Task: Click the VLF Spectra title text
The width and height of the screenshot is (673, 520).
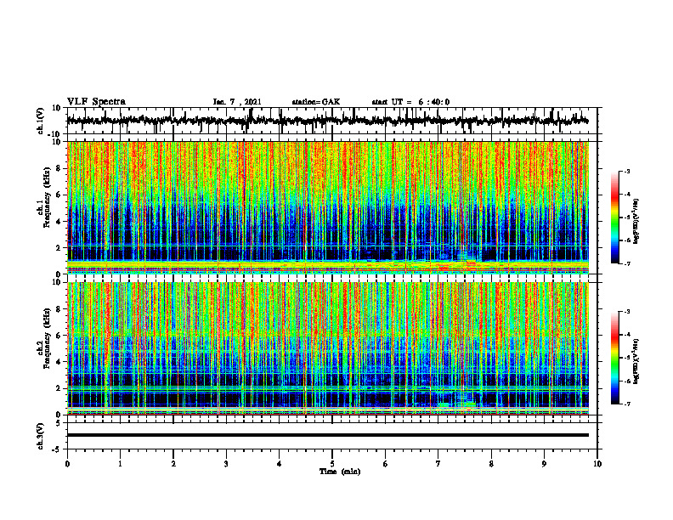Action: [x=96, y=102]
